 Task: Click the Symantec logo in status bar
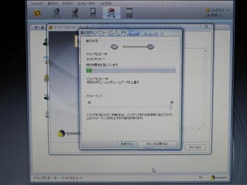click(219, 178)
